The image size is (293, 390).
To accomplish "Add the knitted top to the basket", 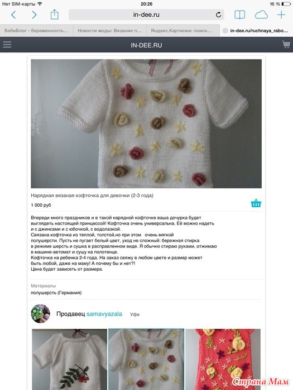I will click(256, 203).
